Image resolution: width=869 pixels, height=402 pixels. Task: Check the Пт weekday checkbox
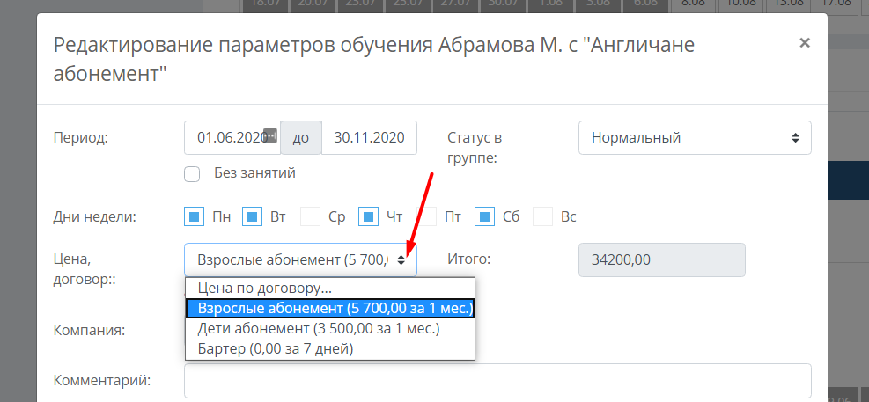427,216
